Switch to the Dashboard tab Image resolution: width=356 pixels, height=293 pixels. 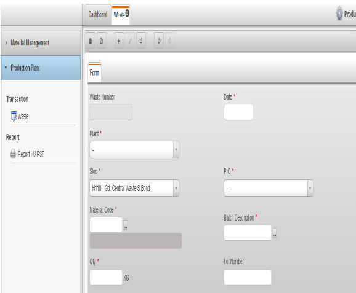click(98, 15)
